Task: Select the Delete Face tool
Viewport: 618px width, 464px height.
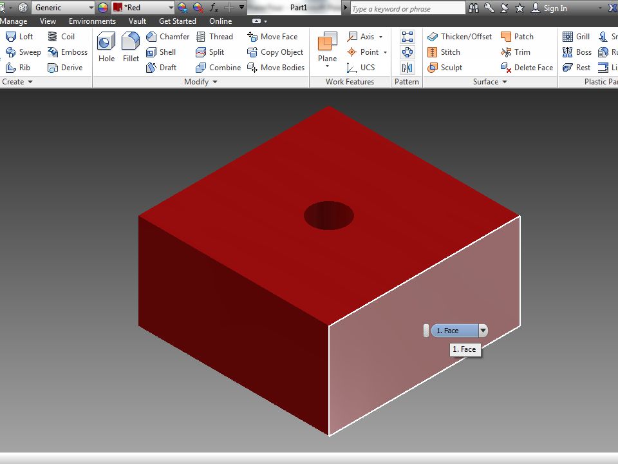Action: (x=527, y=68)
